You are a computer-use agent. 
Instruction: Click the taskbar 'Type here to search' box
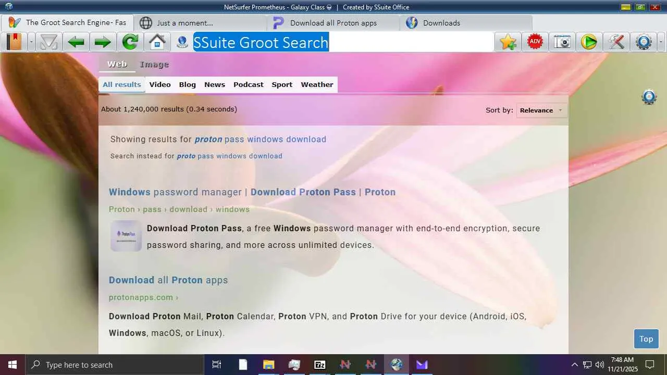pyautogui.click(x=114, y=365)
